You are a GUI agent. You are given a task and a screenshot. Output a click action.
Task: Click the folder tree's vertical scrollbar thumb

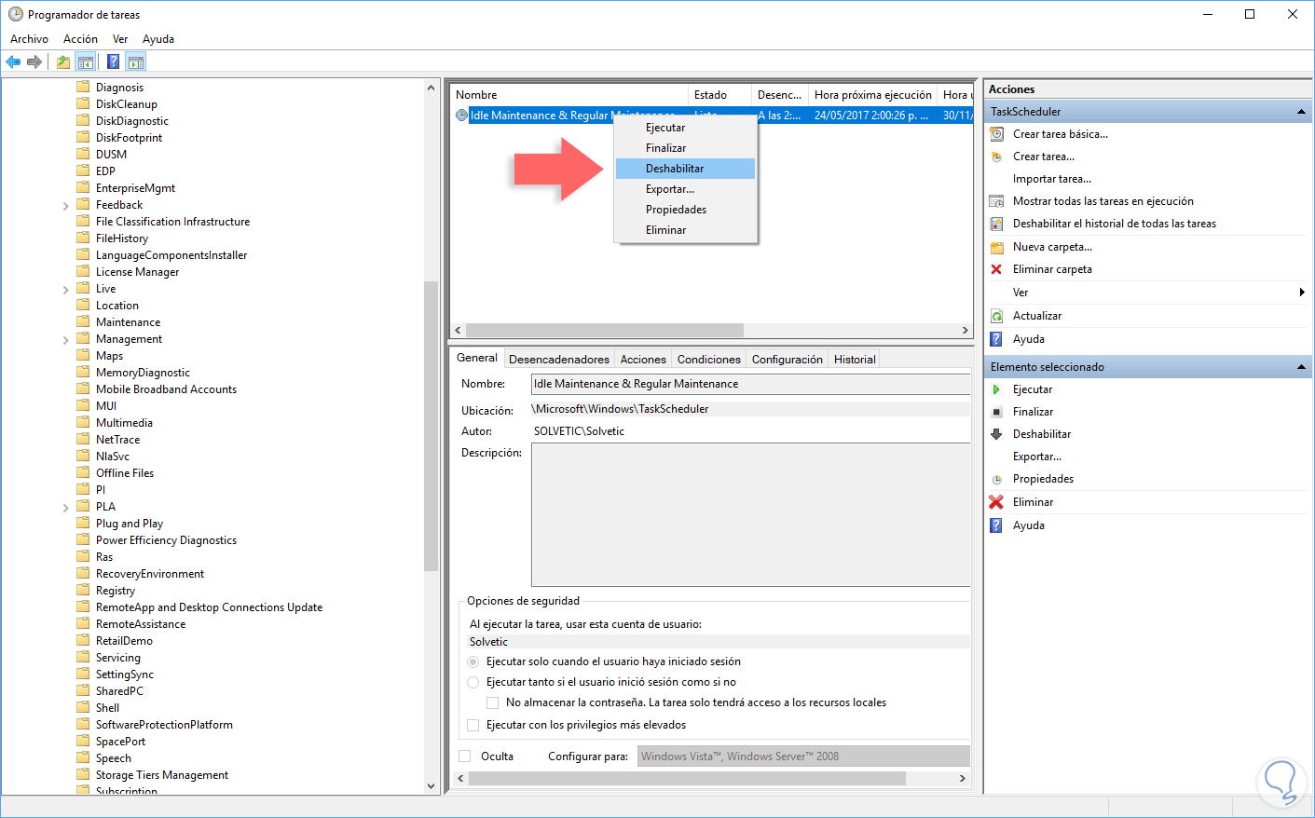point(431,425)
